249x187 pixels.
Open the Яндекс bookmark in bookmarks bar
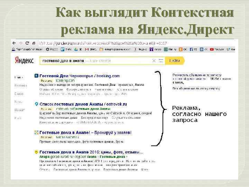coord(140,50)
